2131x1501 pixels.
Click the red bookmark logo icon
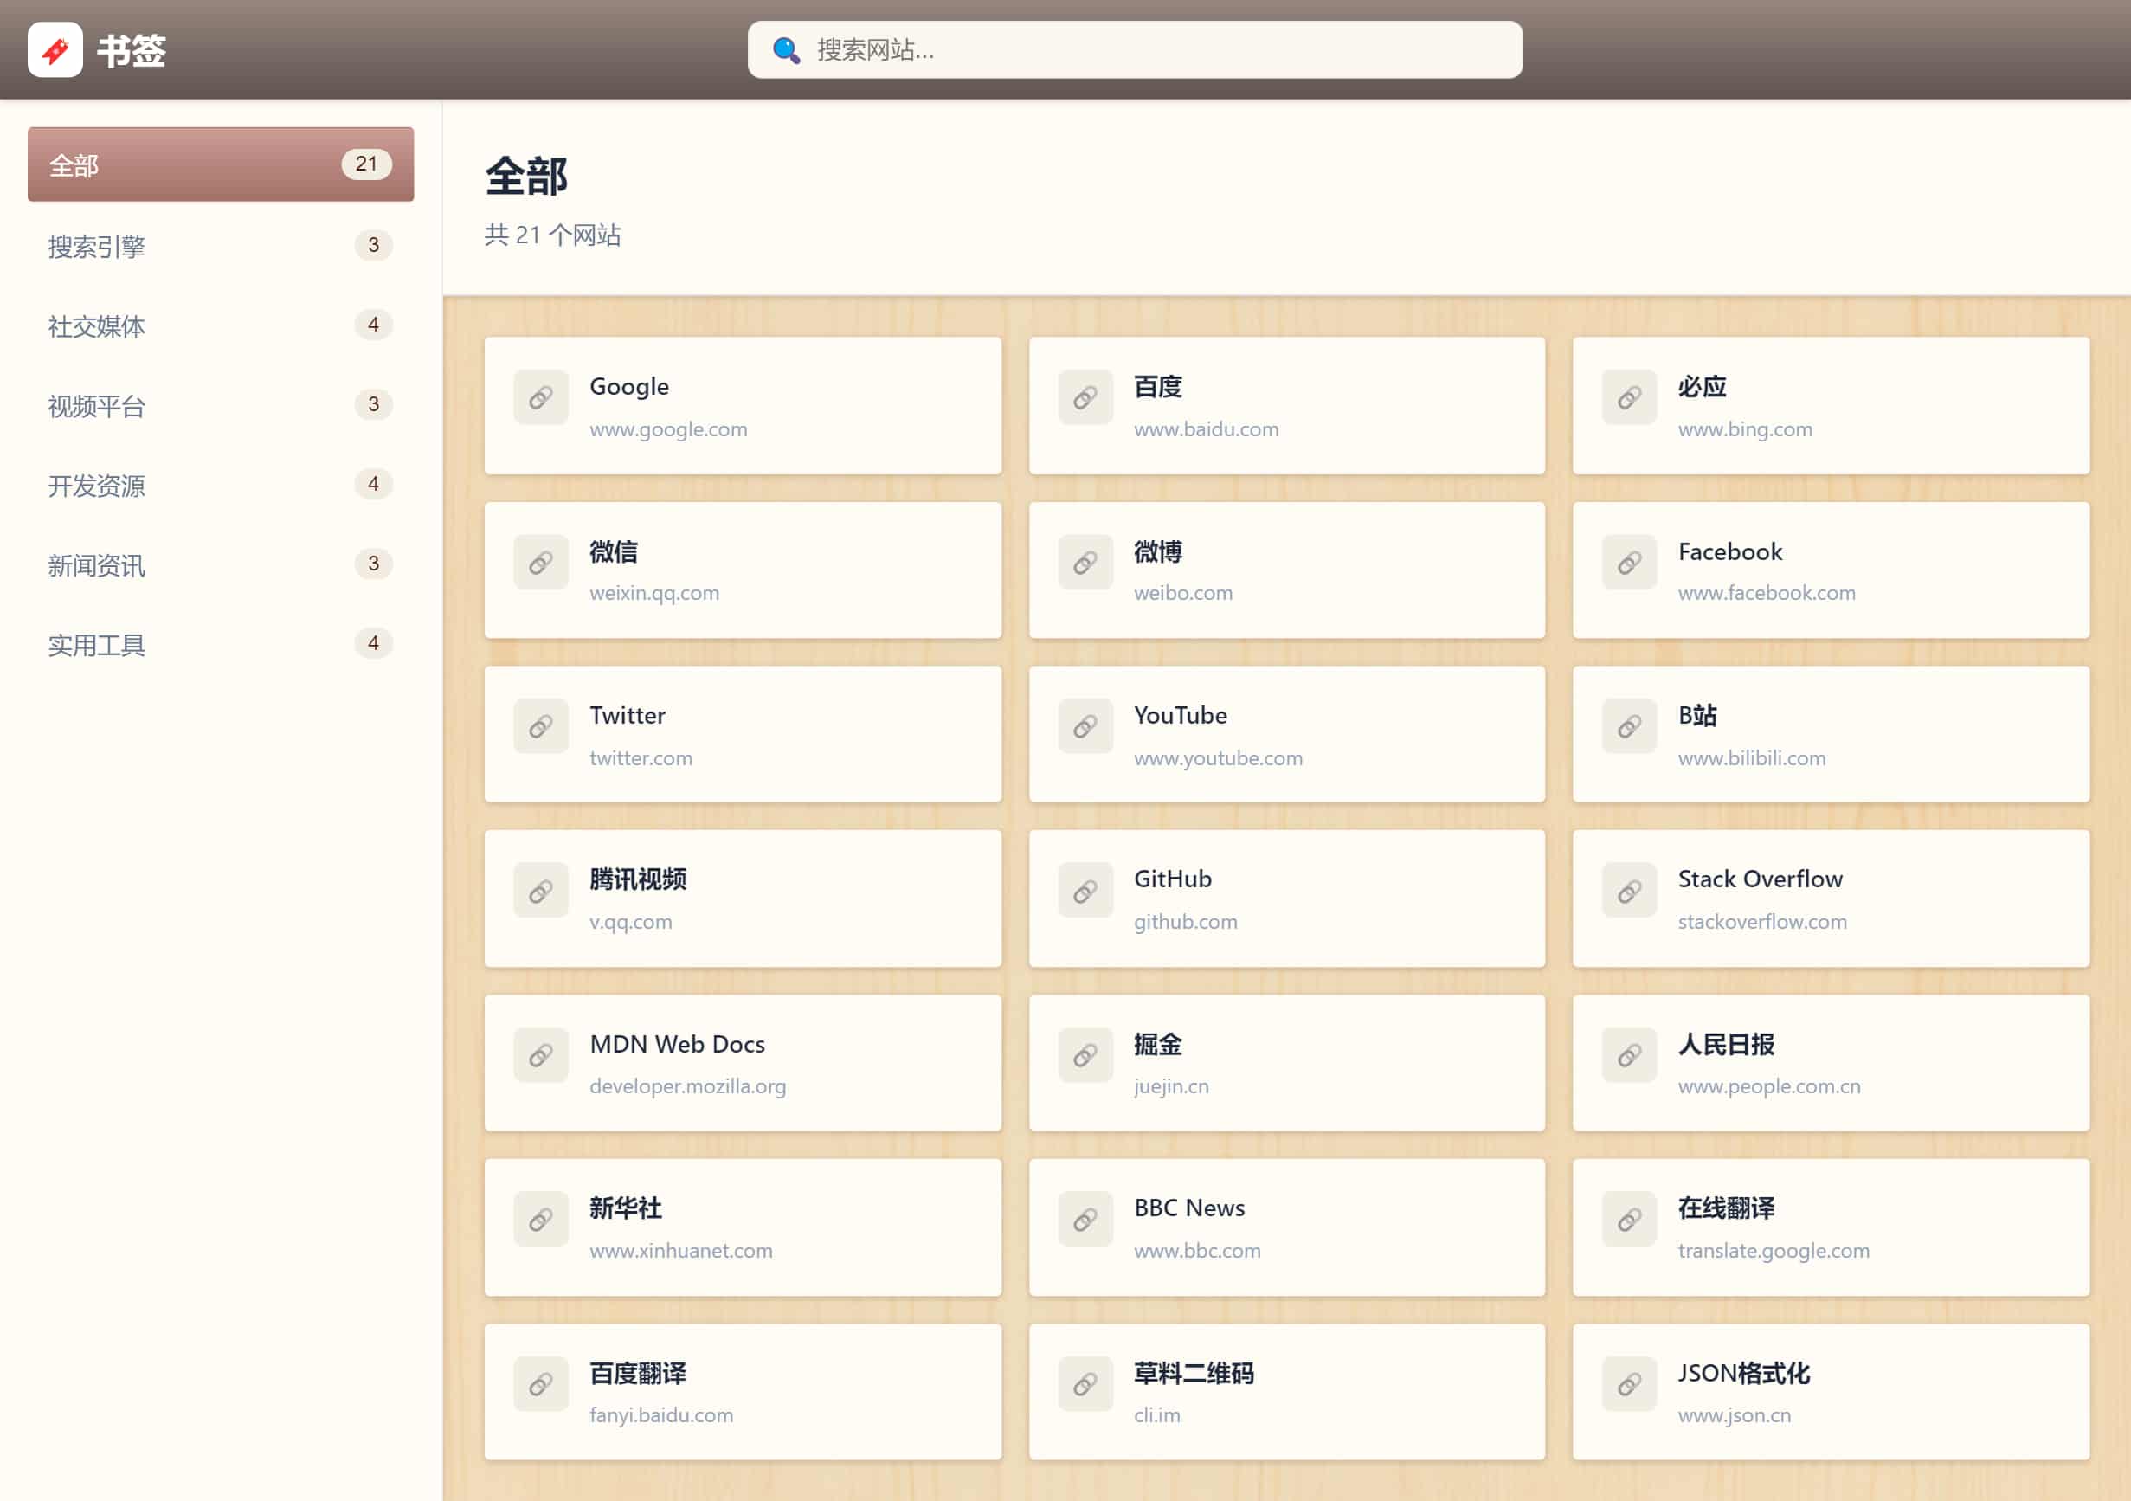coord(55,50)
